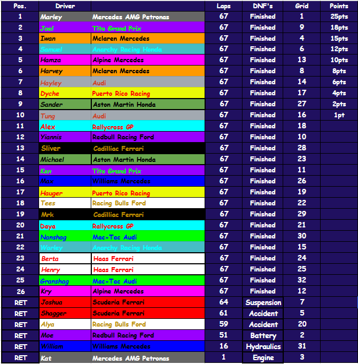Click the Grid column header
Image resolution: width=358 pixels, height=364 pixels.
point(302,6)
